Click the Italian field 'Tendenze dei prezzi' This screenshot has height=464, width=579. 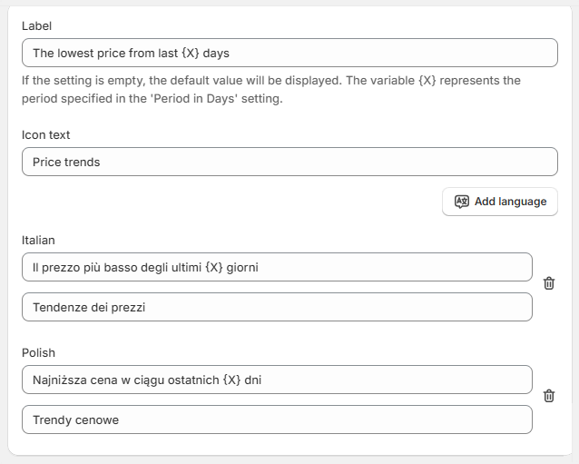tap(277, 307)
